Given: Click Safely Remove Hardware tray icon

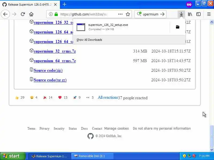Looking at the screenshot, I should [x=189, y=156].
